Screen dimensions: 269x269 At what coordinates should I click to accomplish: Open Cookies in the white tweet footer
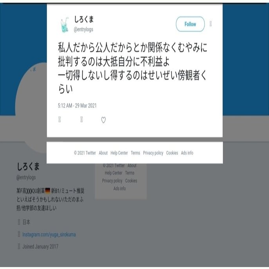click(172, 153)
